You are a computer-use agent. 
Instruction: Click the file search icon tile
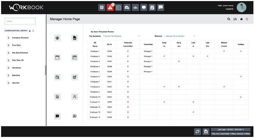(57, 97)
